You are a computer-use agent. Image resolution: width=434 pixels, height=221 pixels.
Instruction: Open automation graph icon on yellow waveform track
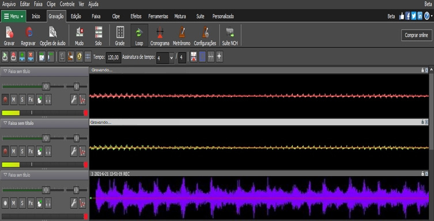[82, 151]
